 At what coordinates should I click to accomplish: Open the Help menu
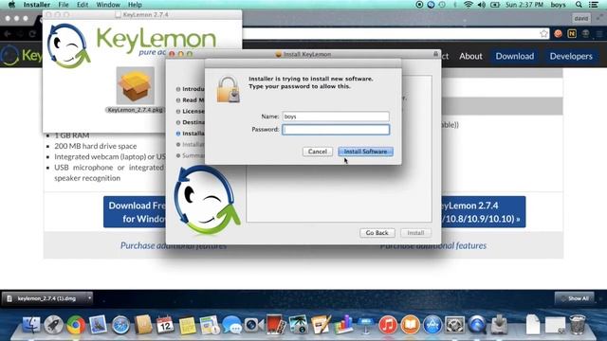[x=135, y=5]
